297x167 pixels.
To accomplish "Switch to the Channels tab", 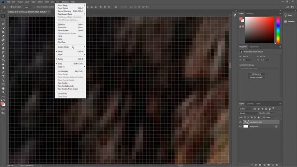I will click(x=250, y=104).
